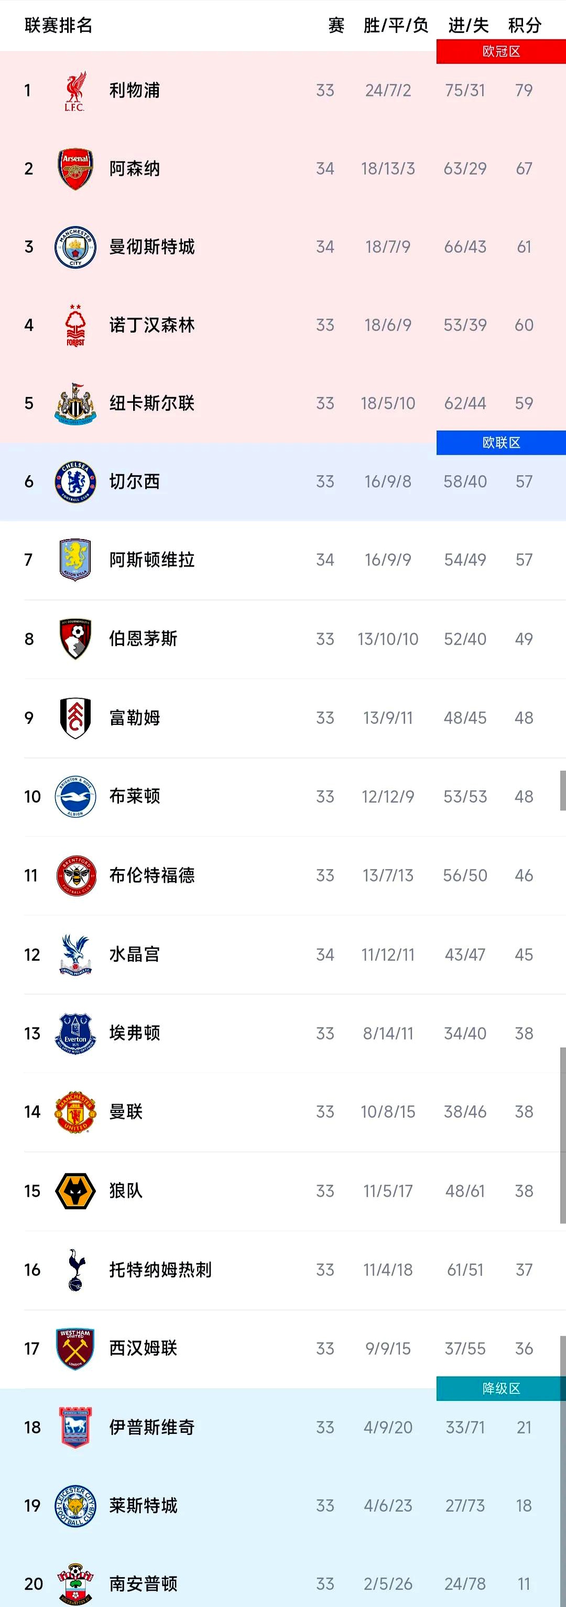
Task: Click the Newcastle United badge
Action: 75,404
